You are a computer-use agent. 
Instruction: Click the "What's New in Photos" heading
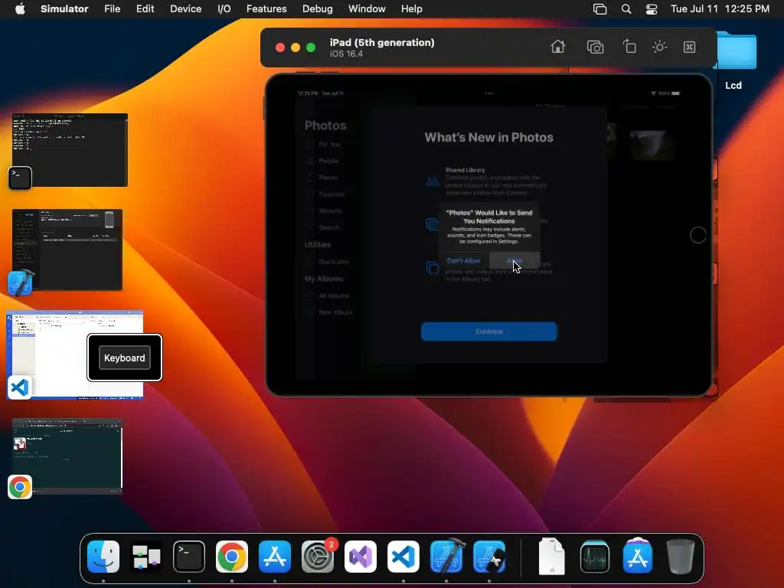(489, 138)
